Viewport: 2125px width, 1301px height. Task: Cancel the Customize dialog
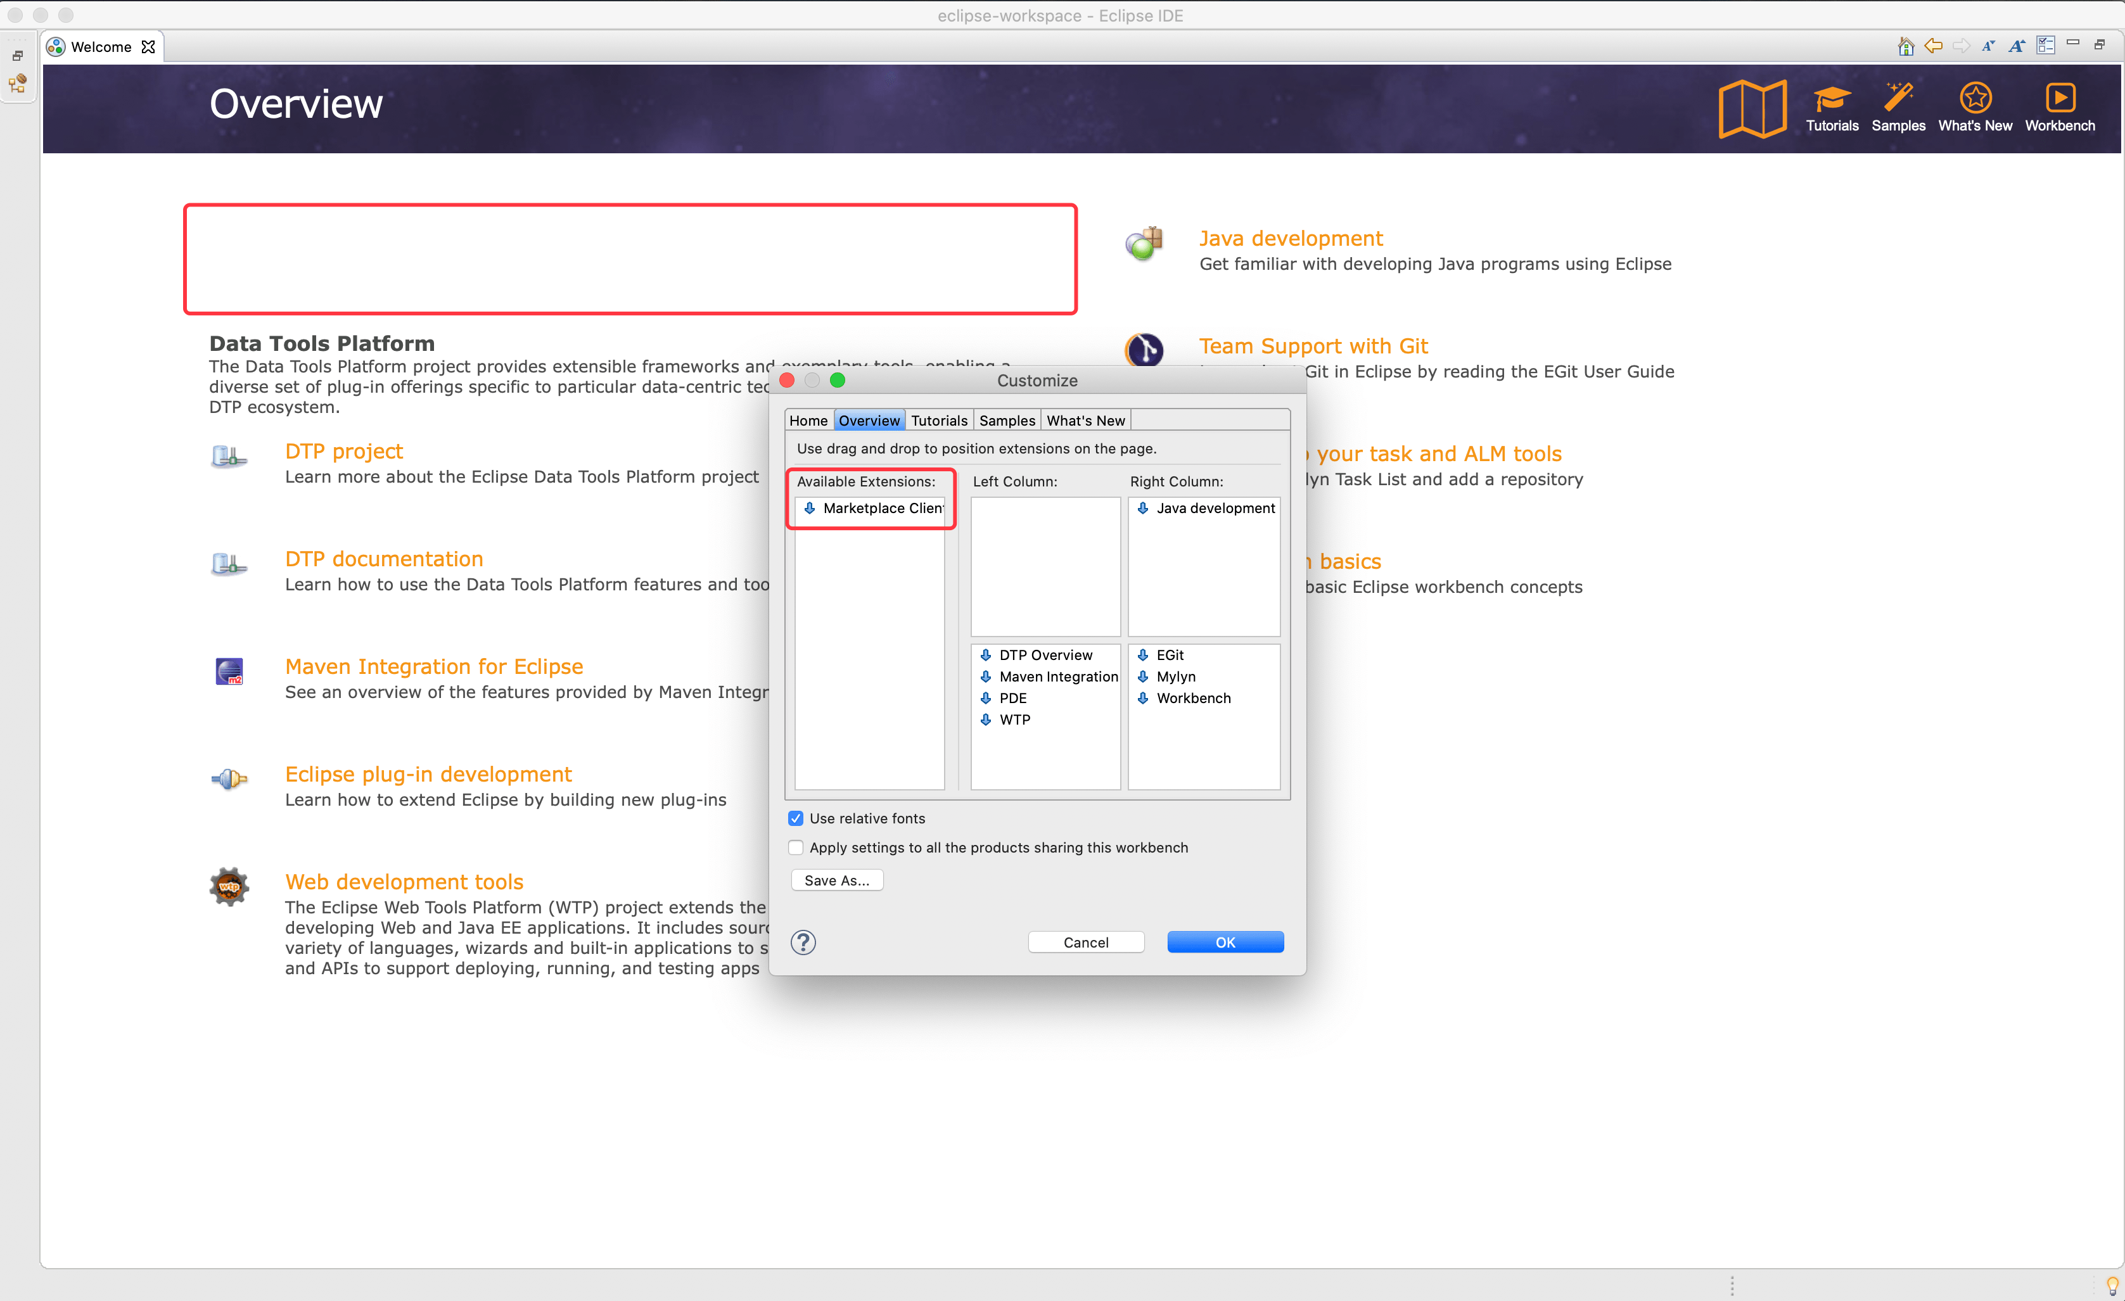point(1086,941)
